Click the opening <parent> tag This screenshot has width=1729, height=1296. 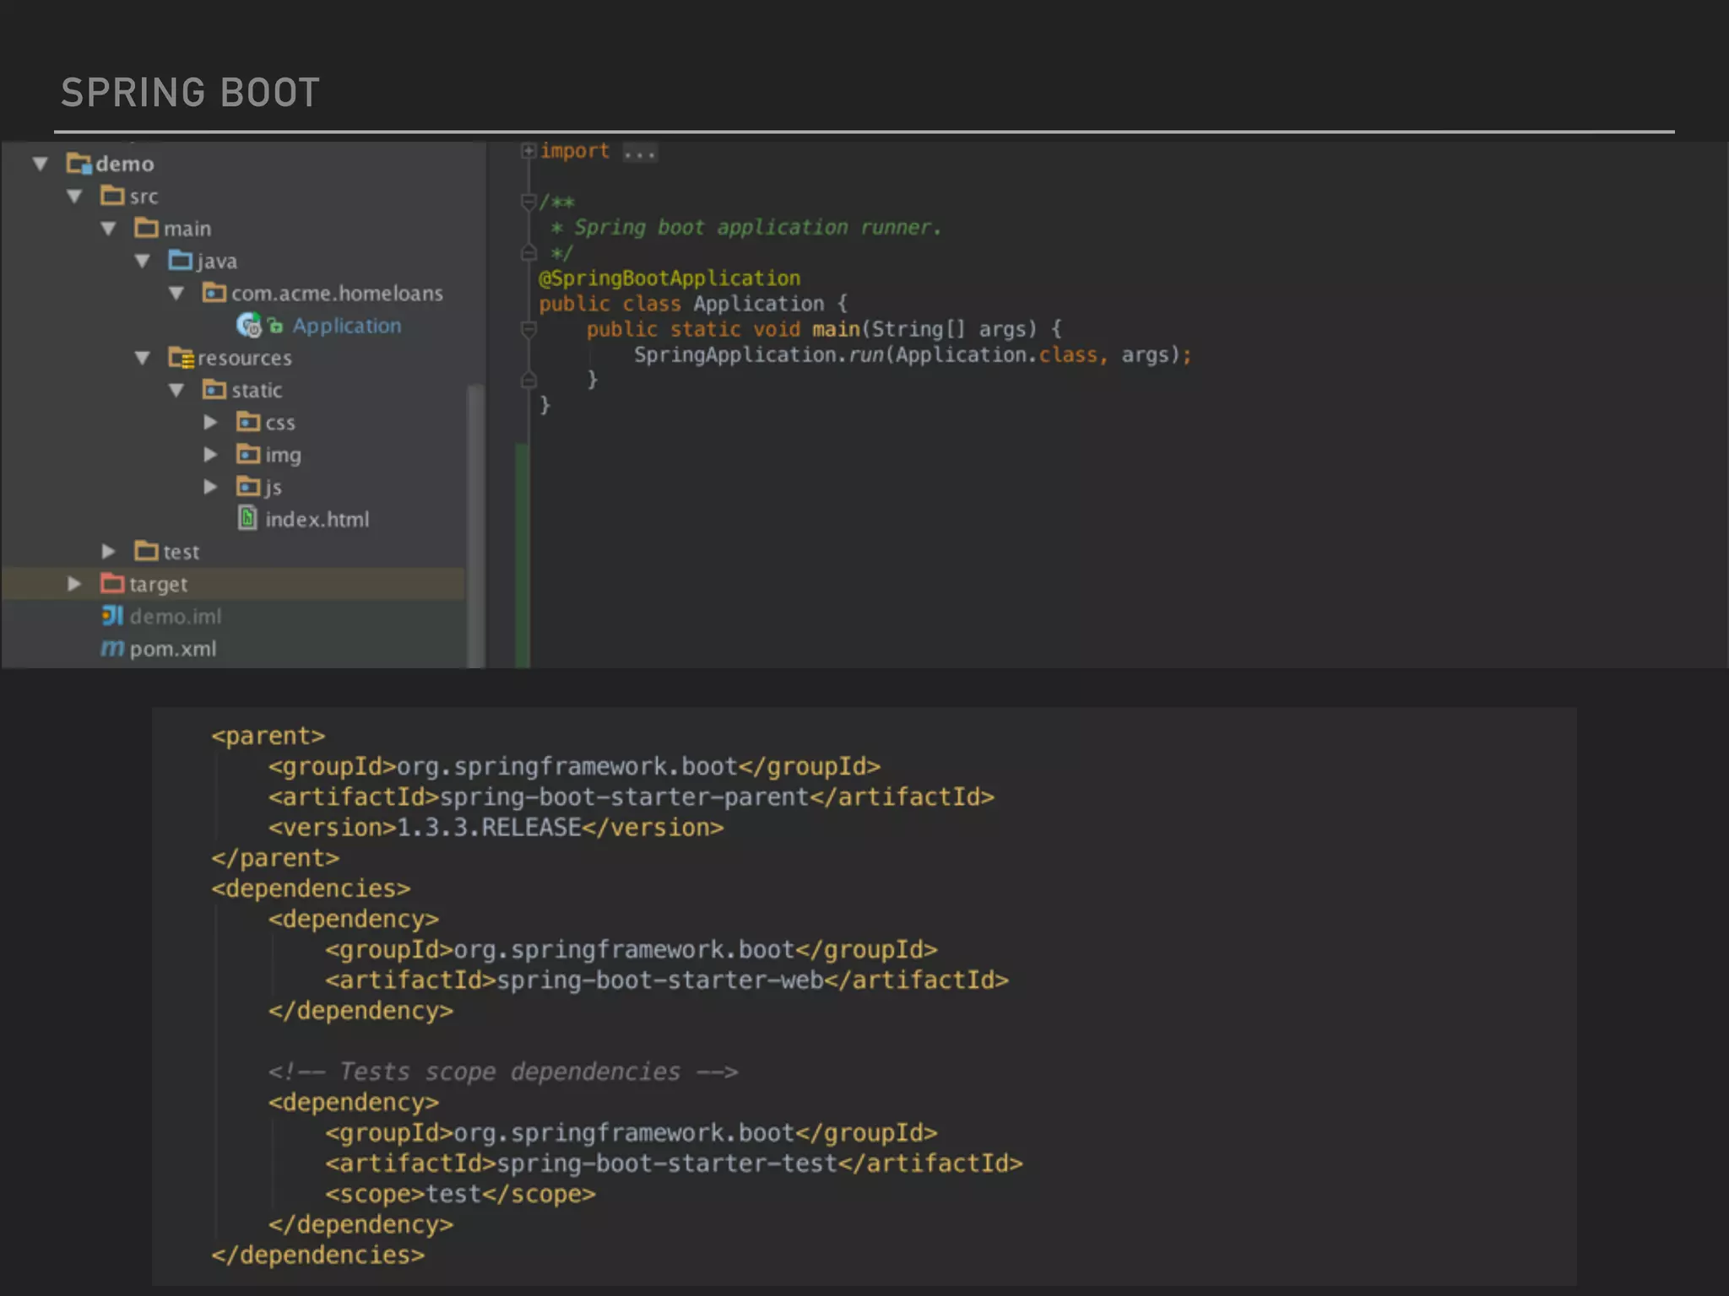coord(268,737)
